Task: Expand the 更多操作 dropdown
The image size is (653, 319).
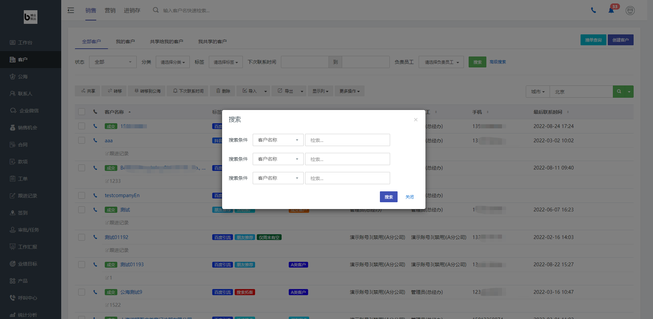Action: click(x=349, y=91)
